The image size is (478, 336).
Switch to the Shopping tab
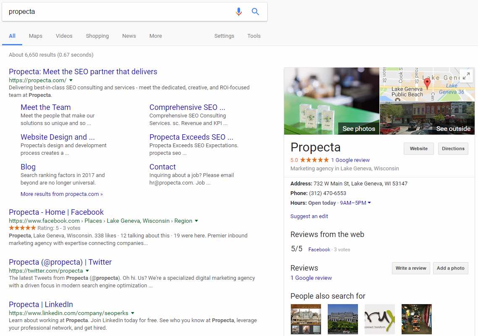[x=97, y=36]
